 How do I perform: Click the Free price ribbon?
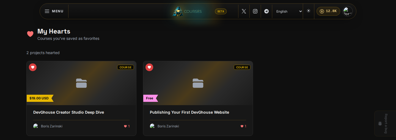tap(151, 98)
